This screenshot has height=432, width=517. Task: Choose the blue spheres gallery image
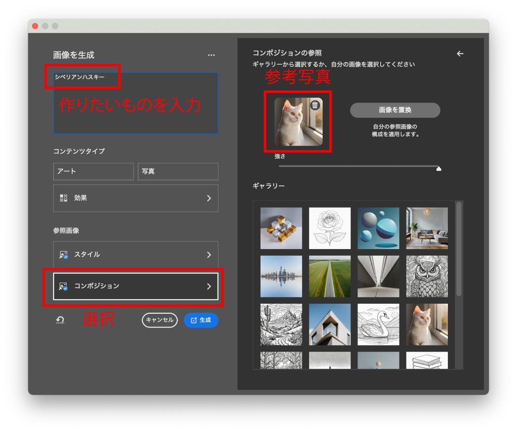coord(378,228)
